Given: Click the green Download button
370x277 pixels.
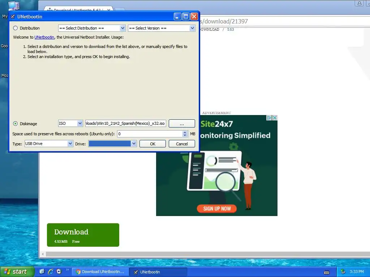Looking at the screenshot, I should [x=83, y=235].
